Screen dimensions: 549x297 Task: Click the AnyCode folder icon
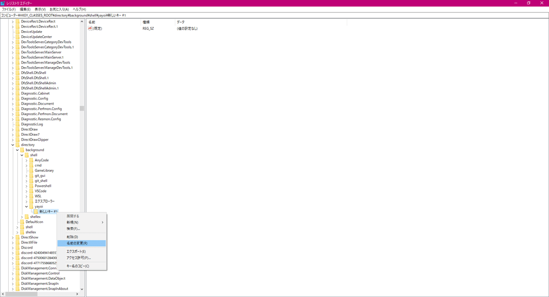(x=31, y=160)
